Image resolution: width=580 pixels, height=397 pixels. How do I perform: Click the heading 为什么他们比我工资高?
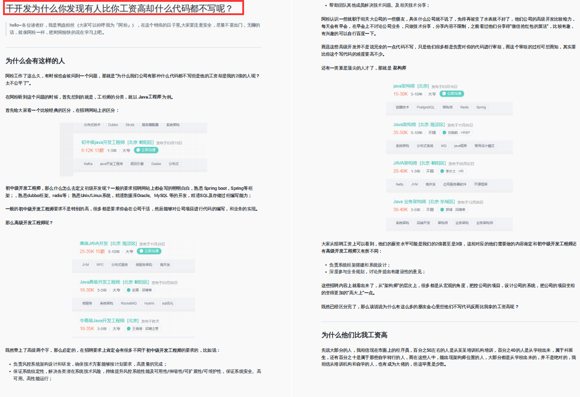click(355, 335)
